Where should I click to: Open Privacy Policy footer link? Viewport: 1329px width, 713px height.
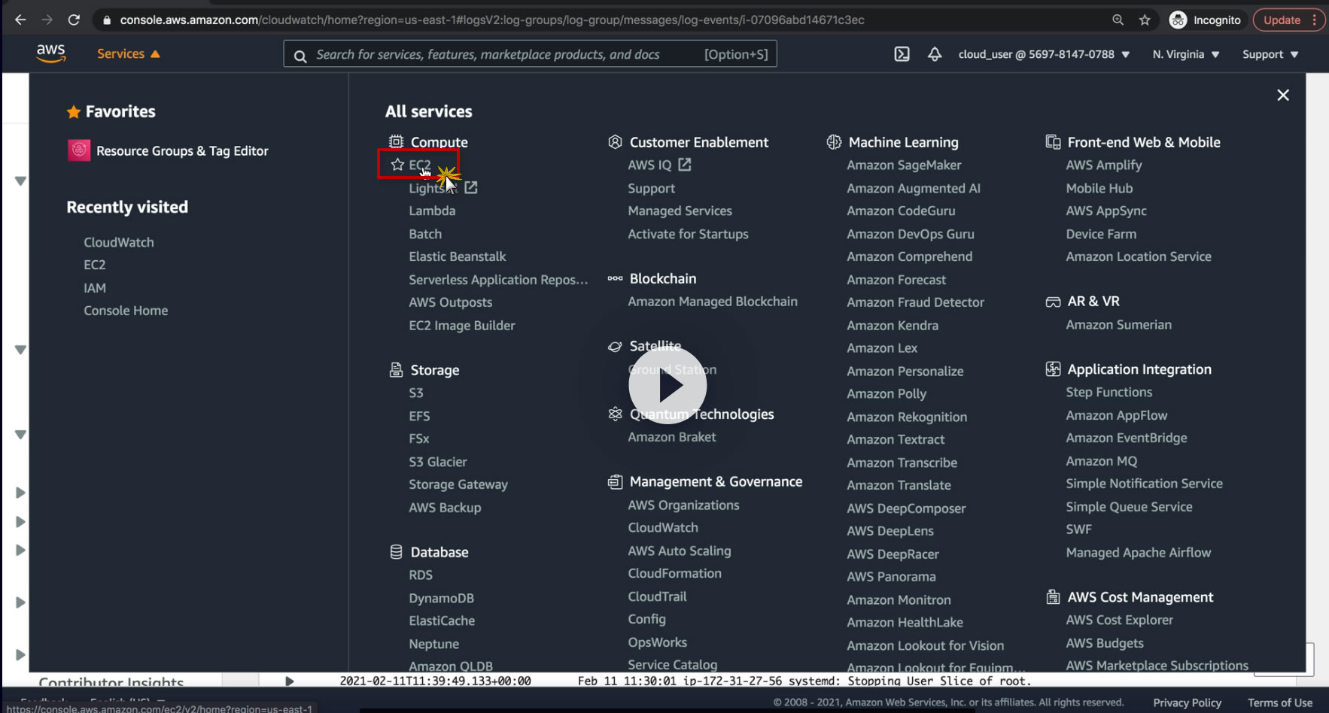(x=1187, y=702)
